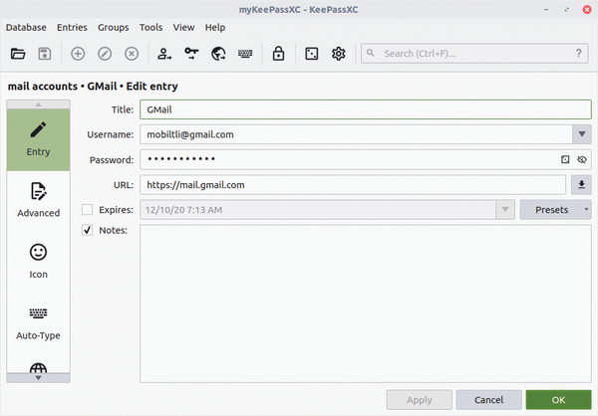This screenshot has height=416, width=598.
Task: Close the KeePassXC window
Action: [587, 10]
